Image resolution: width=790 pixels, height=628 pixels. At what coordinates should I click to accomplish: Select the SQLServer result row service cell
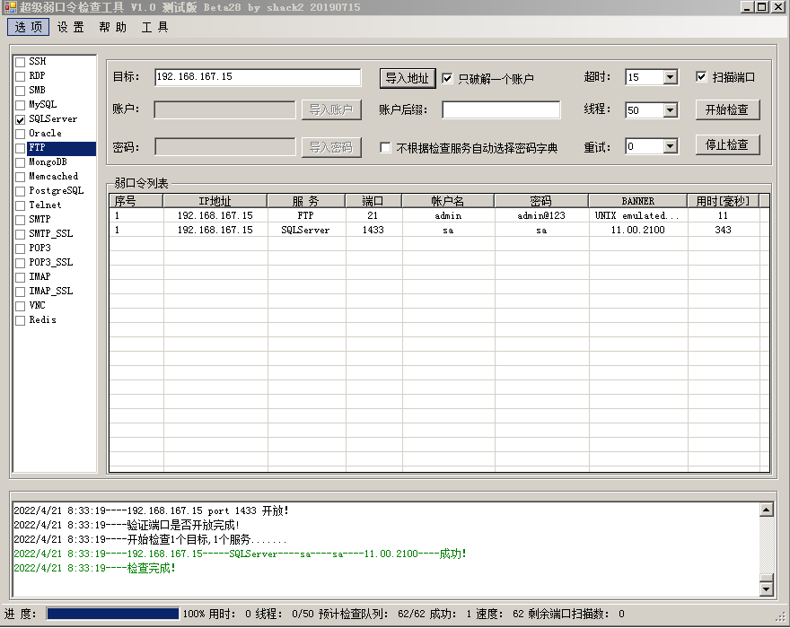(306, 231)
